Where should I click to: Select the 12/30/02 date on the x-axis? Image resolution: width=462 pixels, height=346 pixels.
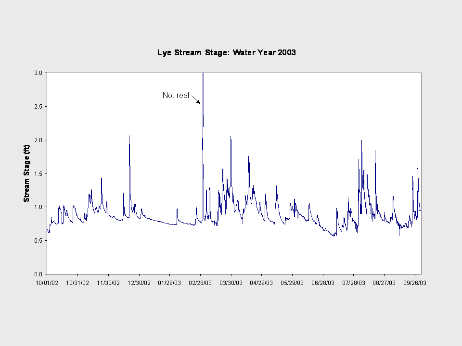coord(139,283)
